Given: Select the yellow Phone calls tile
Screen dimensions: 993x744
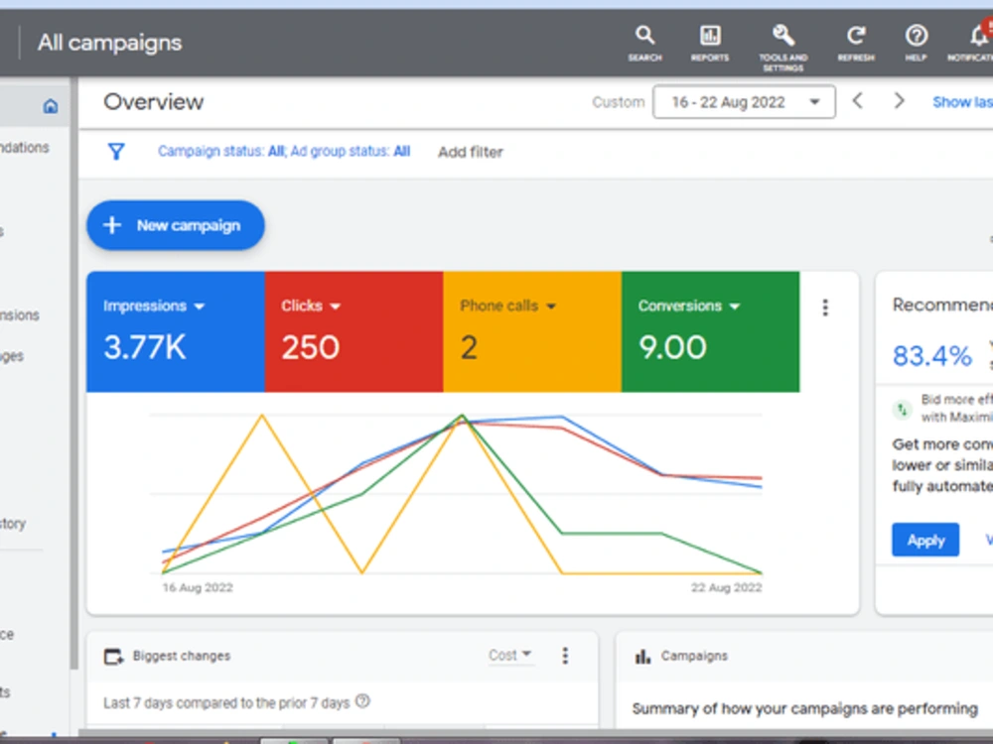Looking at the screenshot, I should (532, 331).
